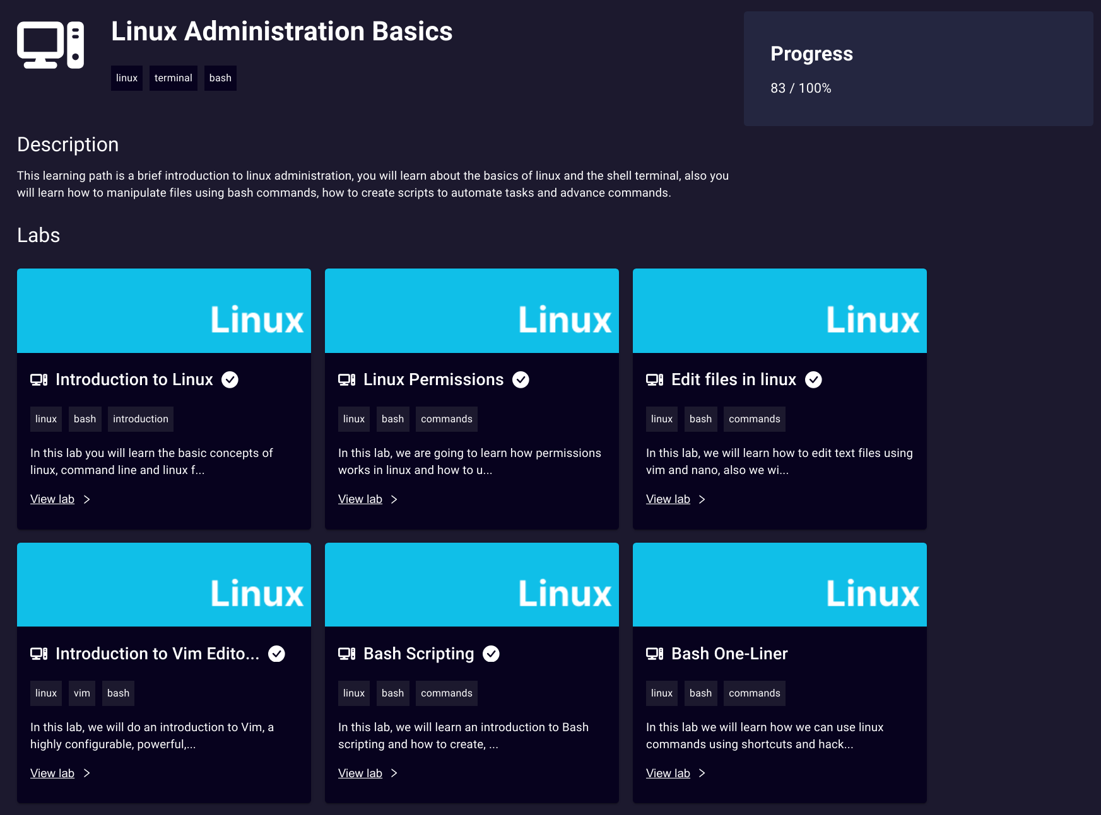Image resolution: width=1101 pixels, height=815 pixels.
Task: Click the arrow beside View lab for Vim Editor
Action: [x=86, y=773]
